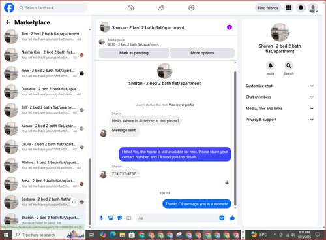This screenshot has height=240, width=326.
Task: Open File Explorer from the taskbar
Action: 123,235
